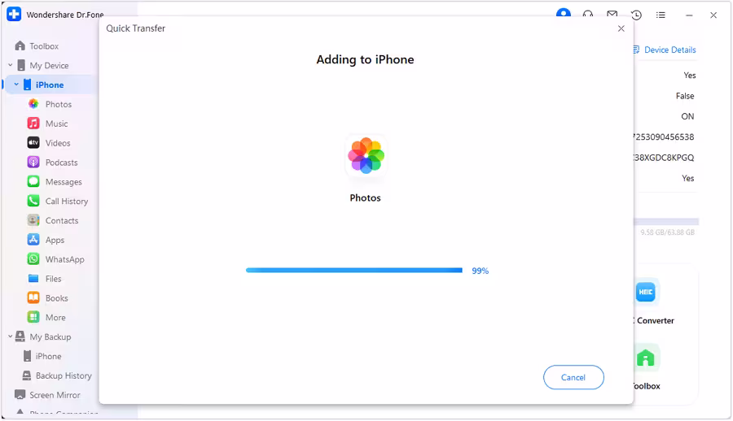Viewport: 733px width, 421px height.
Task: Open the account profile icon
Action: [563, 15]
